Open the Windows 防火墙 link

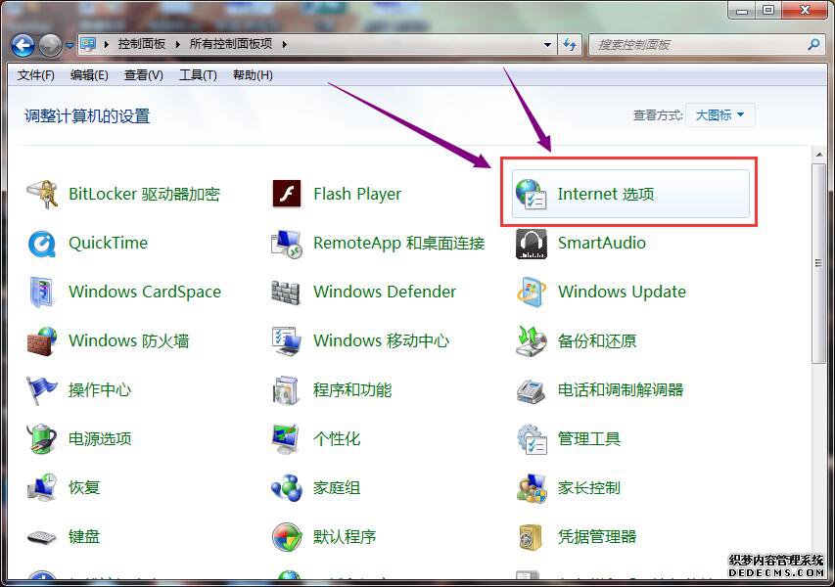pos(129,341)
